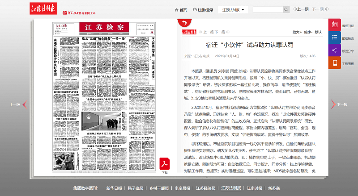This screenshot has height=196, width=358.
Task: Expand the 江苏法制报 newspaper dropdown
Action: pos(233,10)
